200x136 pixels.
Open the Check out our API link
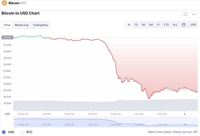coord(185,132)
